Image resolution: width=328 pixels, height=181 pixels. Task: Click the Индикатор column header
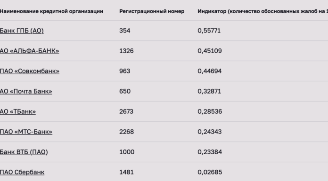[263, 11]
